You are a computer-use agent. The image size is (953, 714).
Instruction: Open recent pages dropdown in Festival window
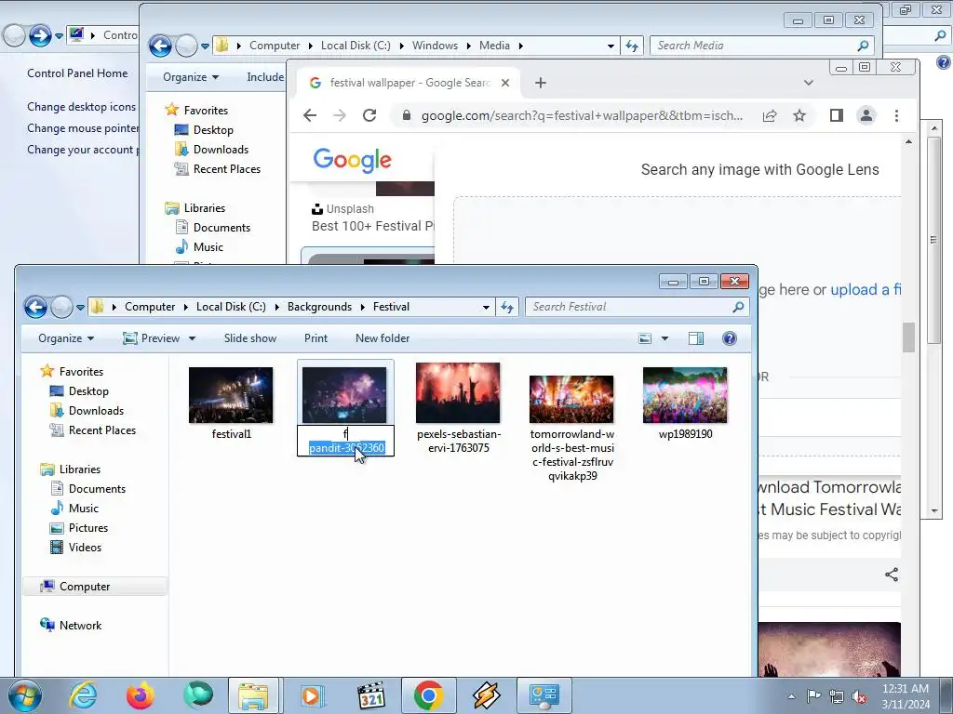[80, 307]
